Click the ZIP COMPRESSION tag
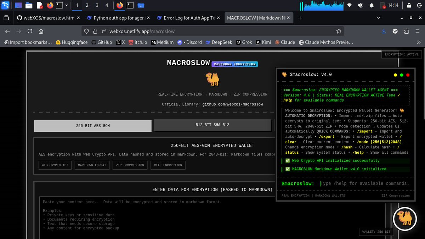425x239 pixels. click(x=130, y=165)
